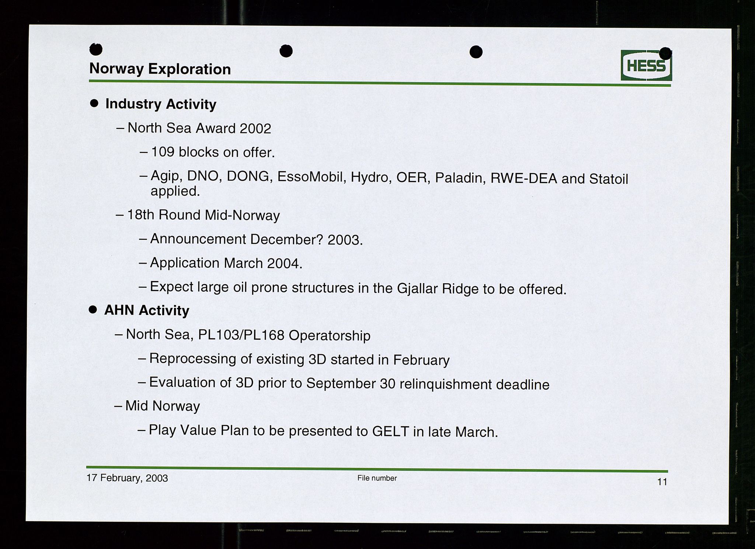The image size is (755, 549).
Task: Click the line starting 'Agip, DNO, DONG'
Action: coord(389,178)
